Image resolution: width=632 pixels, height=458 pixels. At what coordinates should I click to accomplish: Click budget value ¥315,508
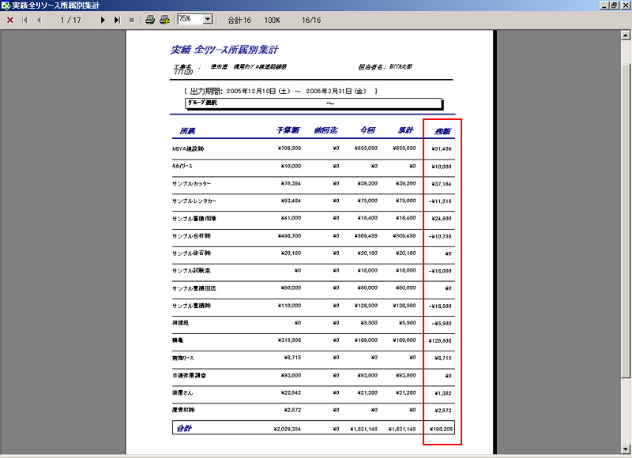tap(289, 340)
